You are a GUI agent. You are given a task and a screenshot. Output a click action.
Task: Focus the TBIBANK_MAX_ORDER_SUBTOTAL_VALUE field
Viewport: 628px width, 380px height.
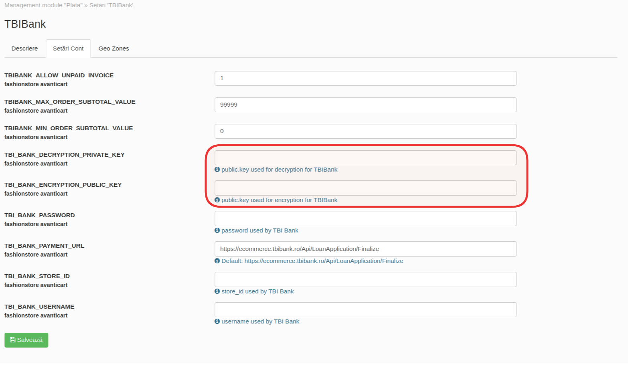tap(365, 105)
